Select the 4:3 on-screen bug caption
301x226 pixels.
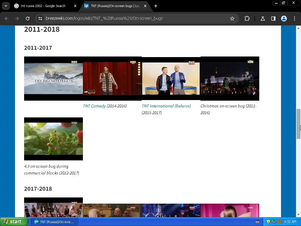point(51,170)
